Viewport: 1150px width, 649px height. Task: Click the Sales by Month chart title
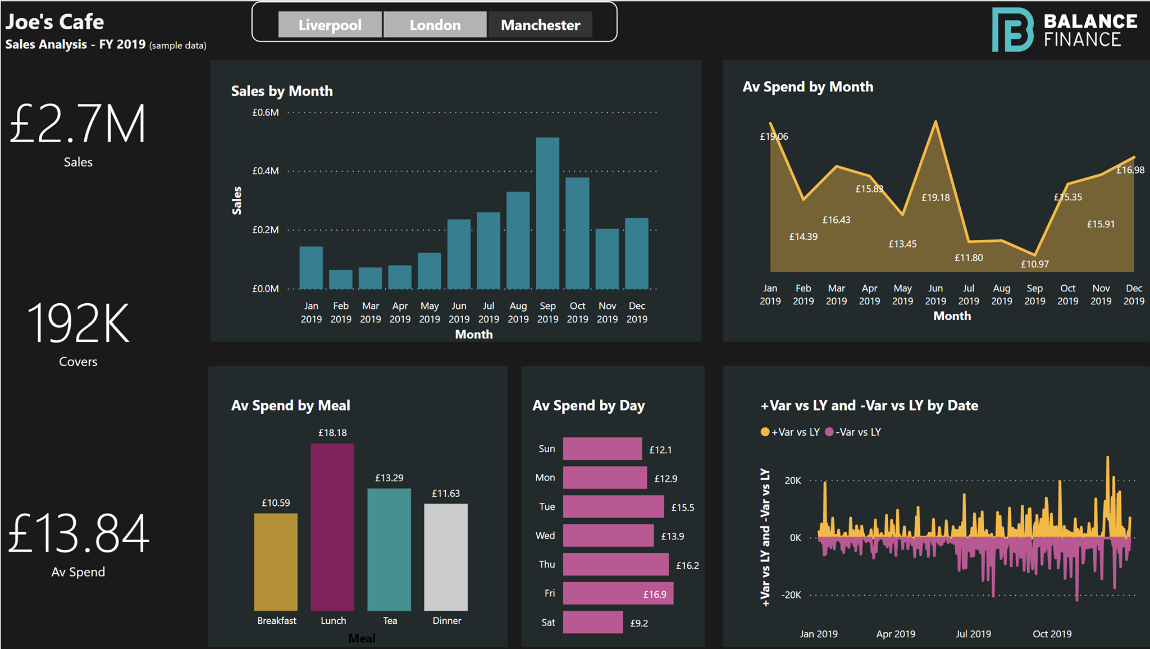tap(282, 91)
